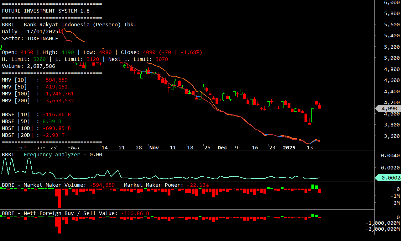Click the NBSF [10D] value -693.85 B
This screenshot has width=401, height=241.
tap(57, 128)
